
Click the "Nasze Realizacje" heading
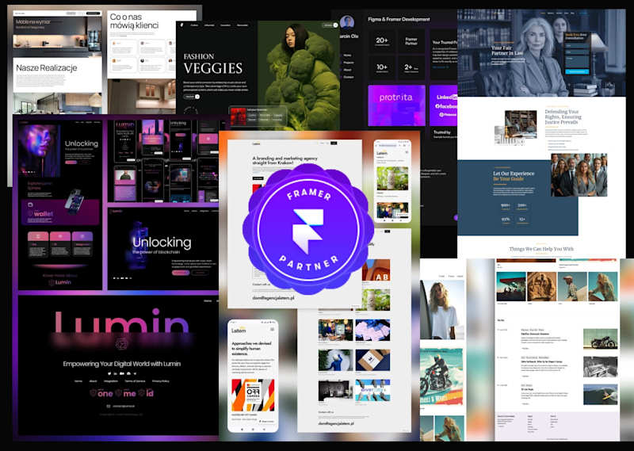pyautogui.click(x=47, y=68)
